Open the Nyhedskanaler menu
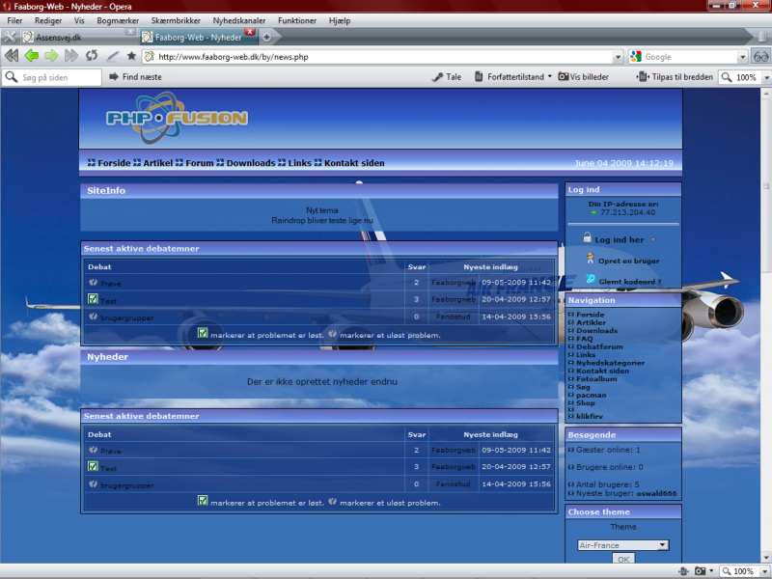This screenshot has width=772, height=579. (x=239, y=20)
